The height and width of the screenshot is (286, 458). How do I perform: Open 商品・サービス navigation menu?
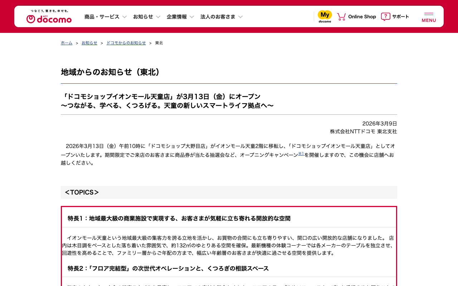point(102,17)
